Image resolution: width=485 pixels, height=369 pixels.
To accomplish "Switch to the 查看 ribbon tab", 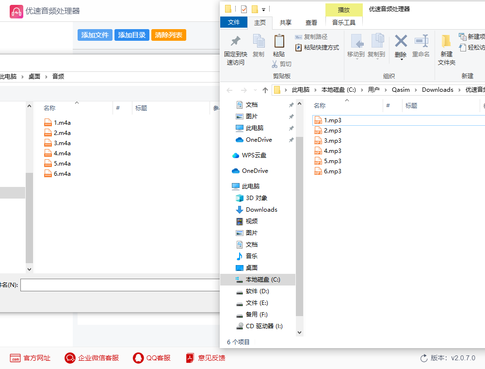I will coord(311,23).
